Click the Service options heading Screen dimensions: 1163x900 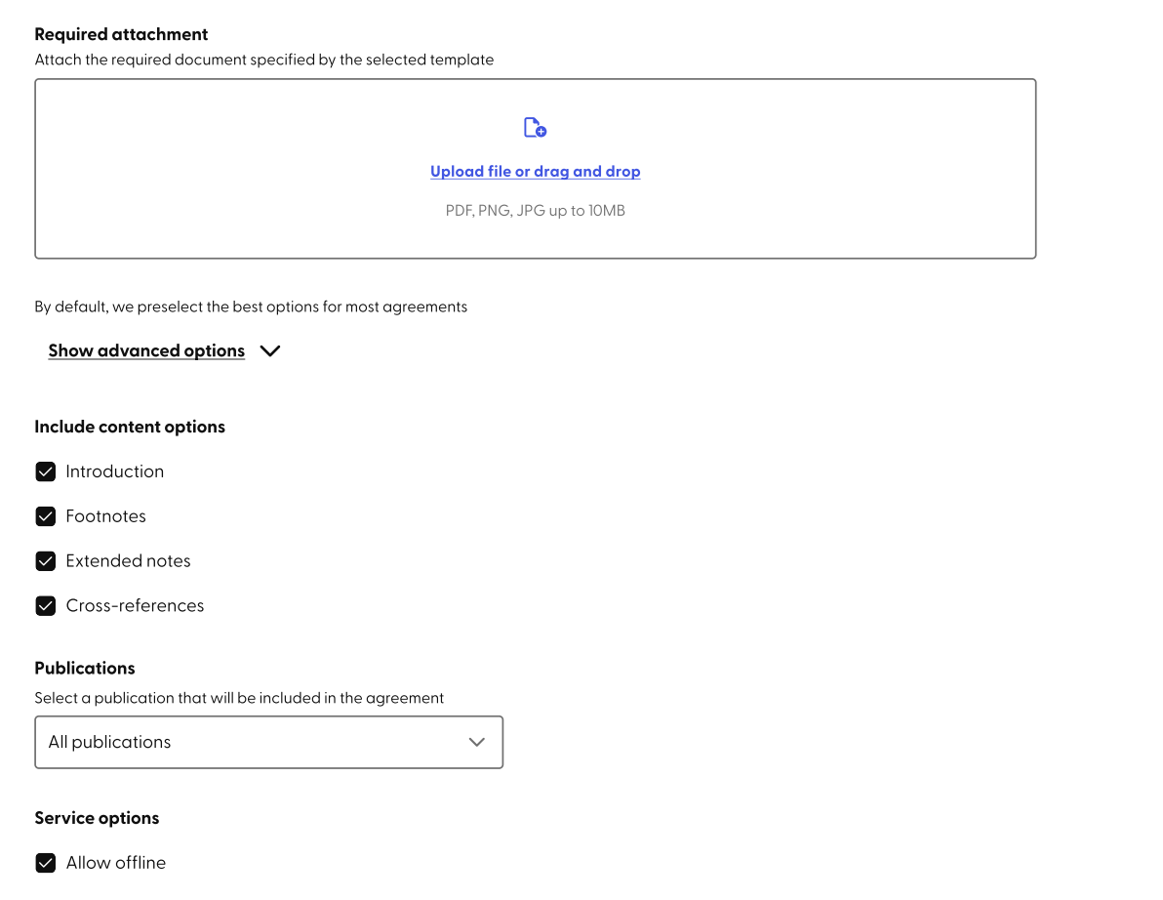tap(97, 818)
